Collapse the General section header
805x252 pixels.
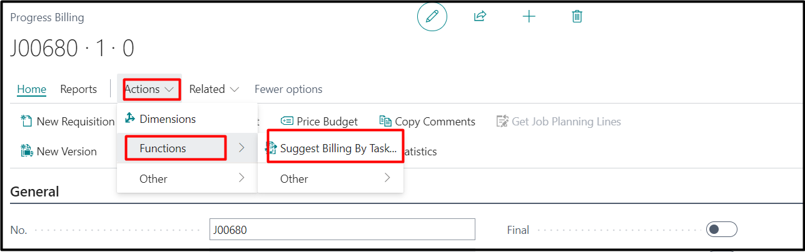pyautogui.click(x=34, y=191)
